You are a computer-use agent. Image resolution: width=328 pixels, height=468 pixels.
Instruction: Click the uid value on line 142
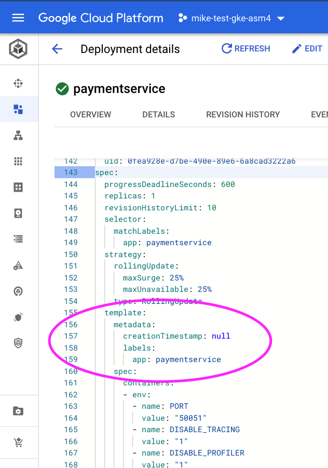212,161
